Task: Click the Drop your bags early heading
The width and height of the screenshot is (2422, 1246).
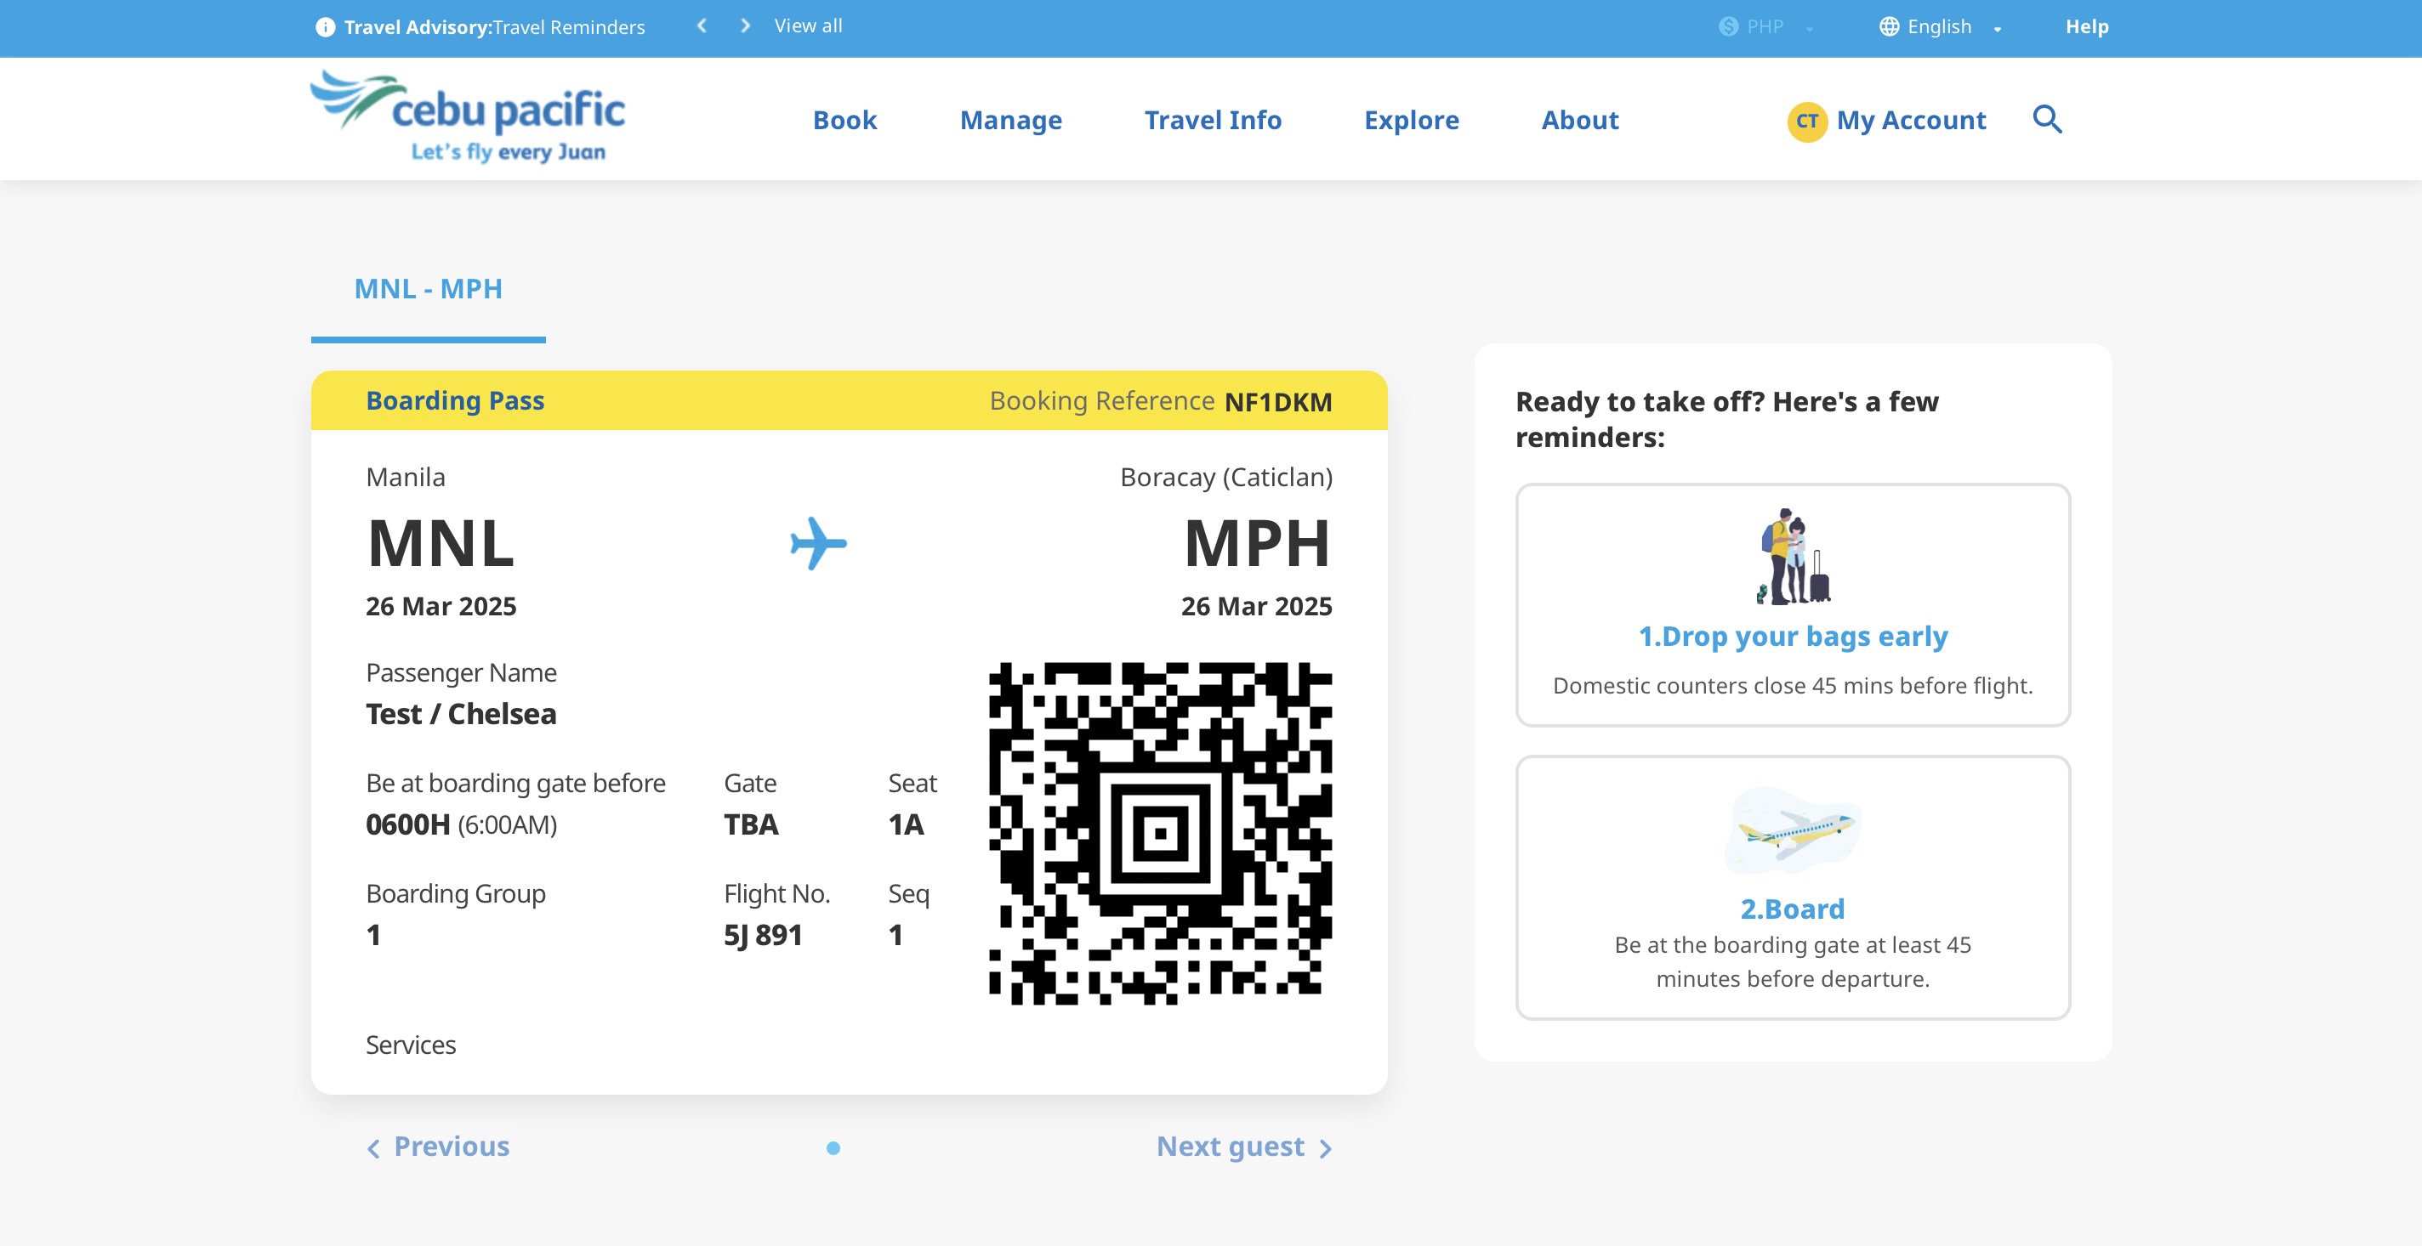Action: [1792, 637]
